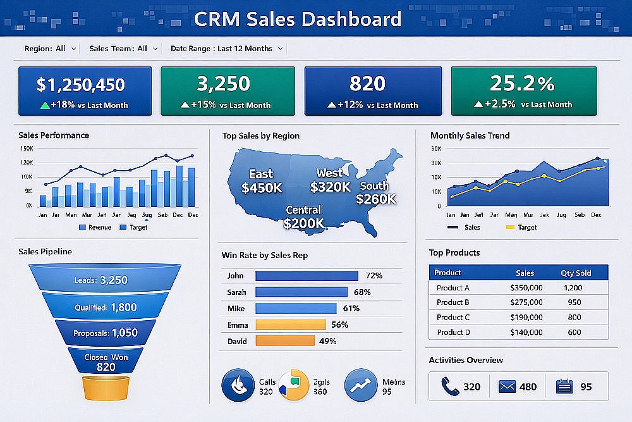632x422 pixels.
Task: Click the up arrow beside +12%
Action: [332, 105]
